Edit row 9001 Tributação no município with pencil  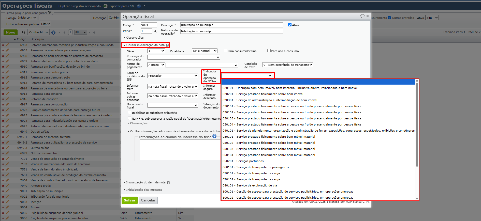click(x=7, y=191)
